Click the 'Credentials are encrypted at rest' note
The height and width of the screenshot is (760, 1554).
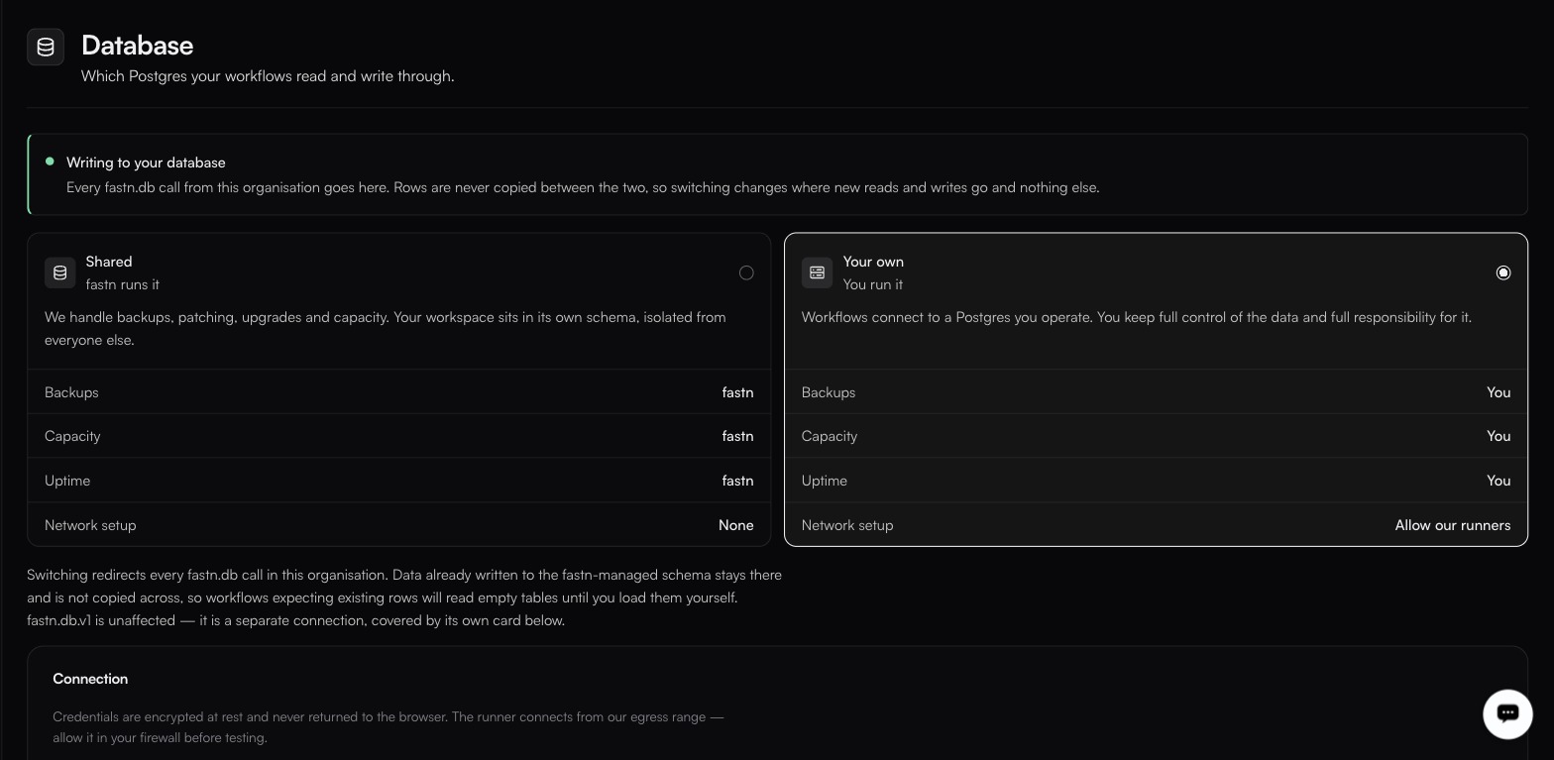pyautogui.click(x=388, y=727)
